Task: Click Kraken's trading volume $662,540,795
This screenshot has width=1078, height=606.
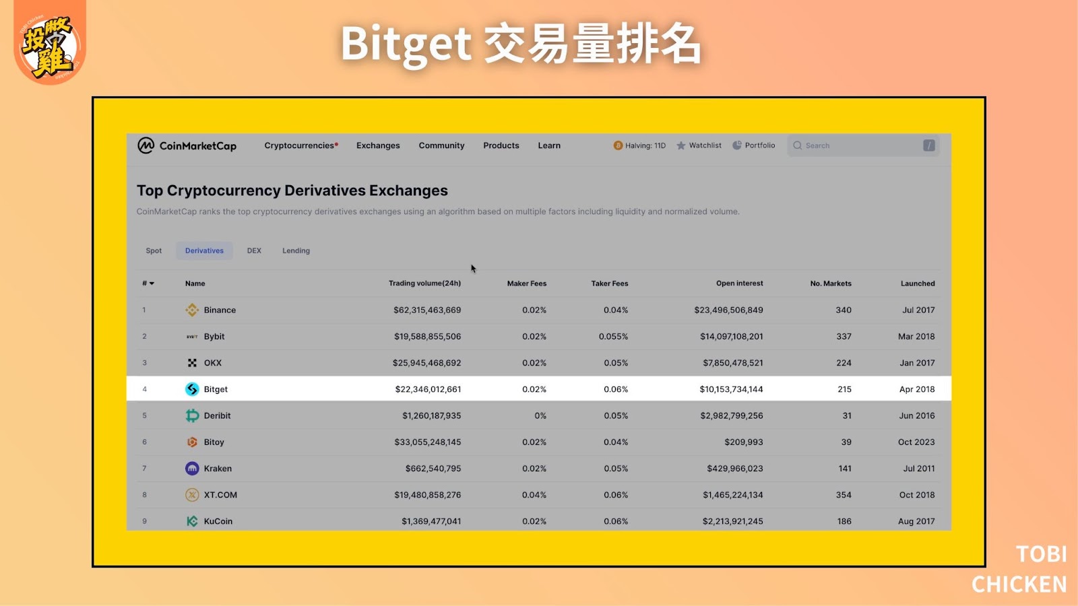Action: point(433,469)
